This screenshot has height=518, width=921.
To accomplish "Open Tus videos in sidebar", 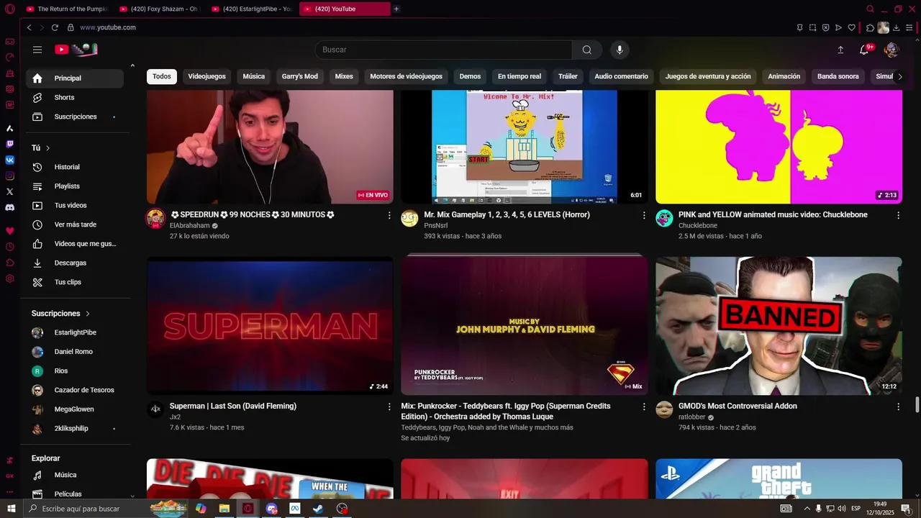I will click(x=75, y=205).
